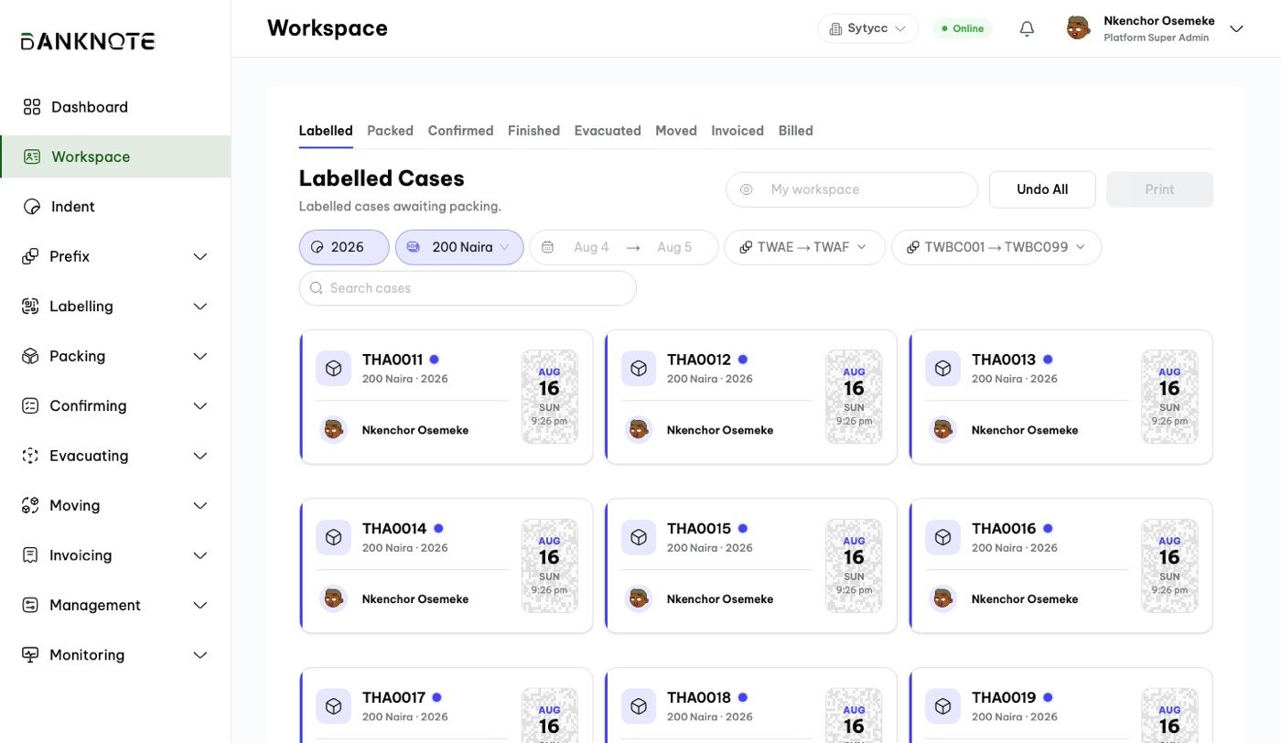Toggle the eye icon in My workspace field
Screen dimensions: 1281x743
tap(747, 189)
